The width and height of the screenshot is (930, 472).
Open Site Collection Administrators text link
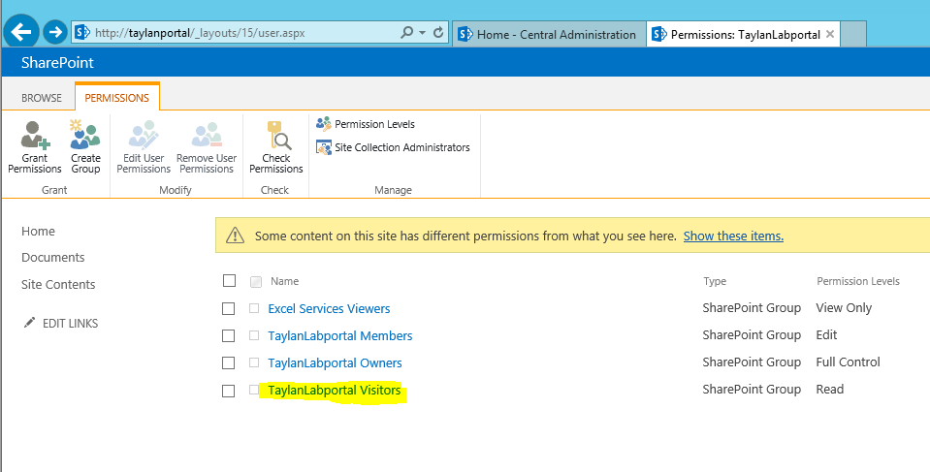[402, 147]
